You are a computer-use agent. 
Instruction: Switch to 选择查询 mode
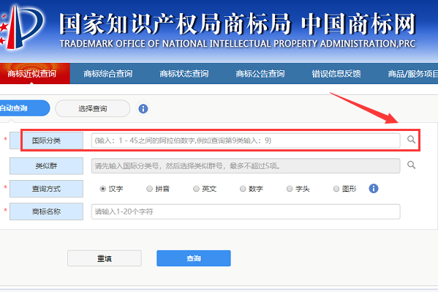tap(92, 108)
